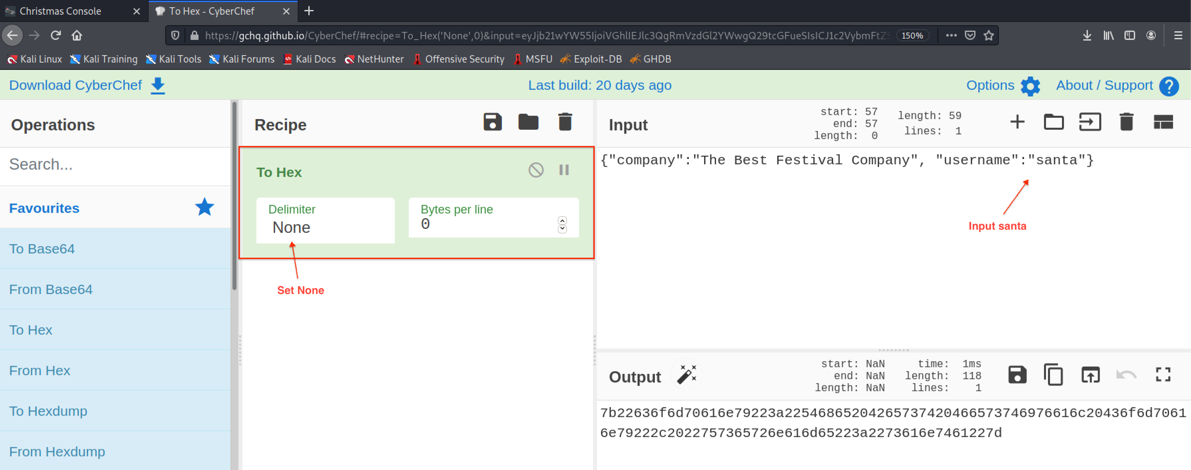Add a new input tab

1017,122
